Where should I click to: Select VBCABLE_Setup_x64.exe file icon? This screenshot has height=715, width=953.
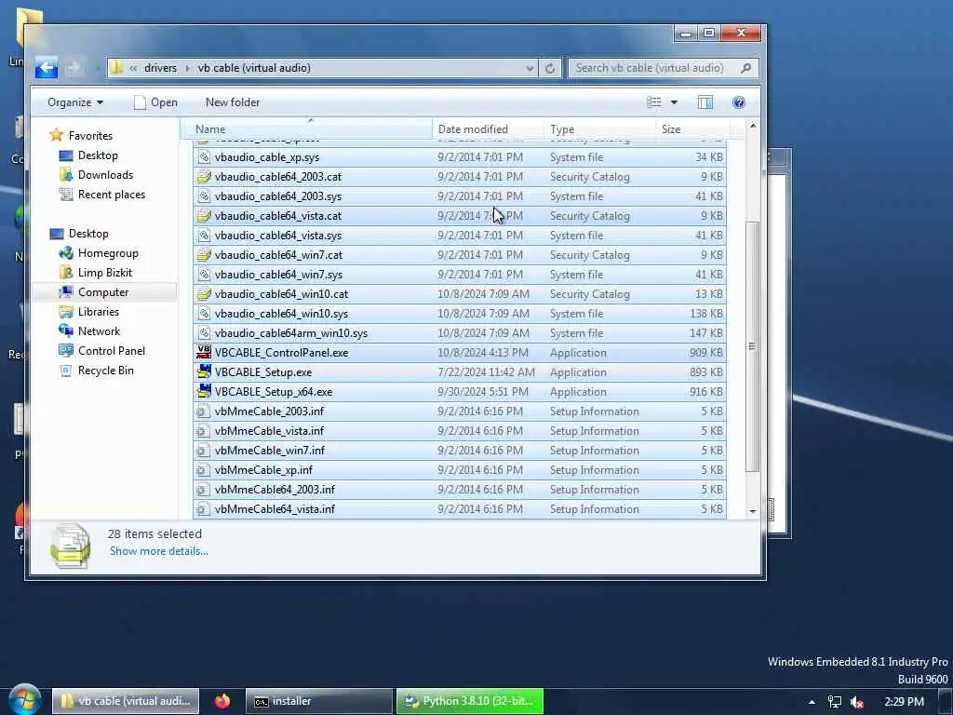[x=204, y=391]
